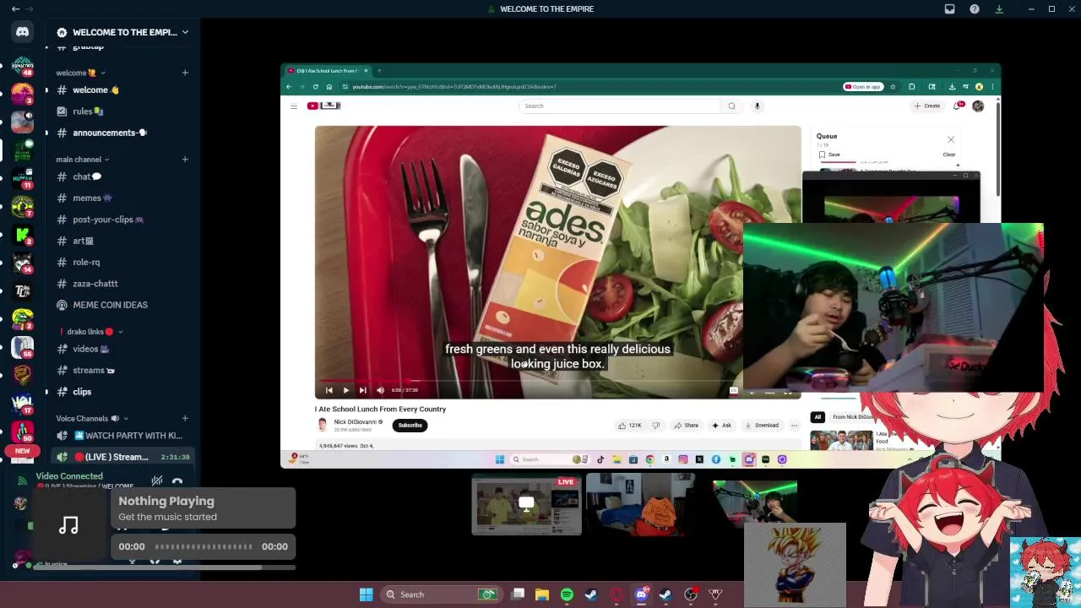Click the YouTube search magnifier button
Viewport: 1081px width, 608px height.
click(731, 106)
